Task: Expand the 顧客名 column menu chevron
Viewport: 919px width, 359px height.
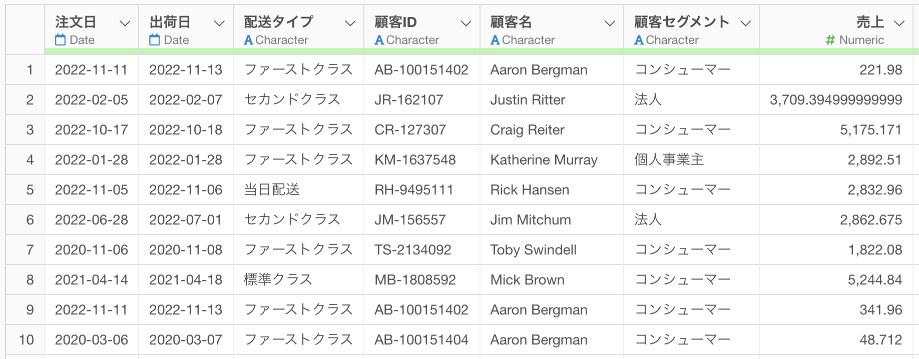Action: (x=610, y=23)
